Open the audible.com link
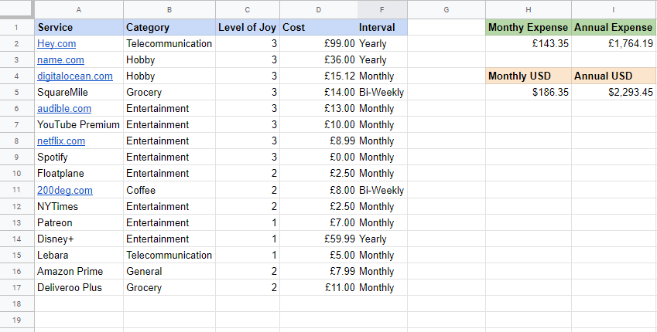This screenshot has height=332, width=657. click(64, 109)
